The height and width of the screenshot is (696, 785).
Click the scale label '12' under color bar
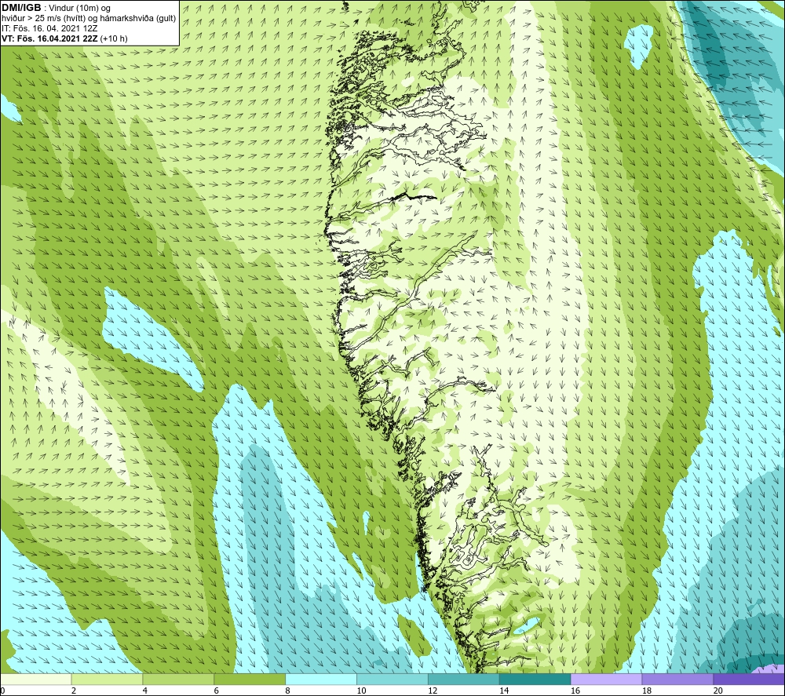tap(433, 691)
